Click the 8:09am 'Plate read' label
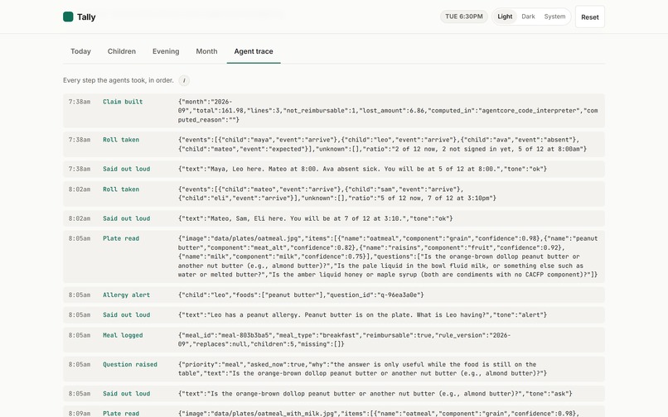This screenshot has width=668, height=417. [121, 413]
